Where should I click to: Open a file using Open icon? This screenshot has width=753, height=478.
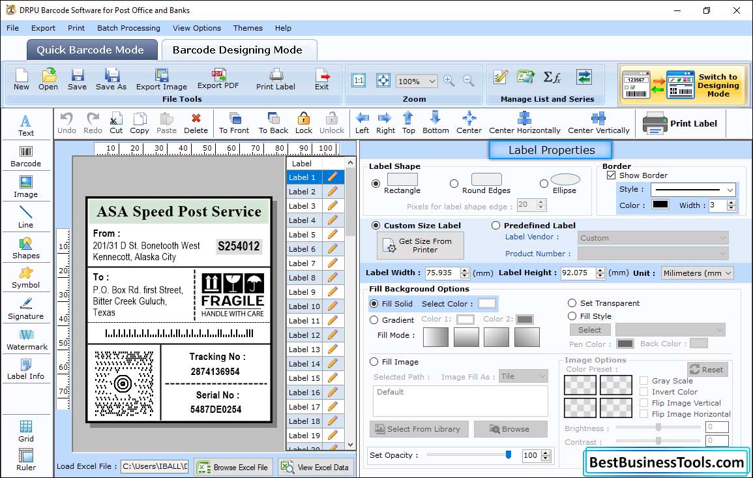tap(48, 80)
